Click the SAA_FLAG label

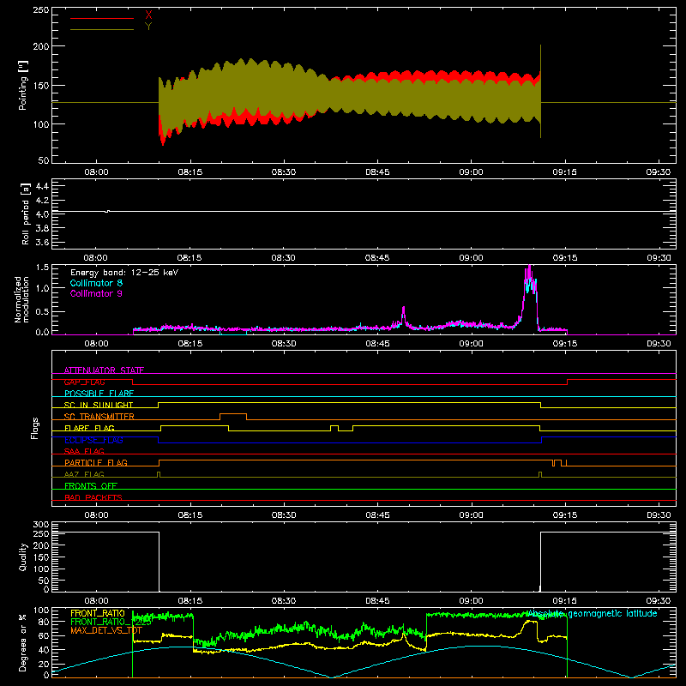[x=84, y=451]
